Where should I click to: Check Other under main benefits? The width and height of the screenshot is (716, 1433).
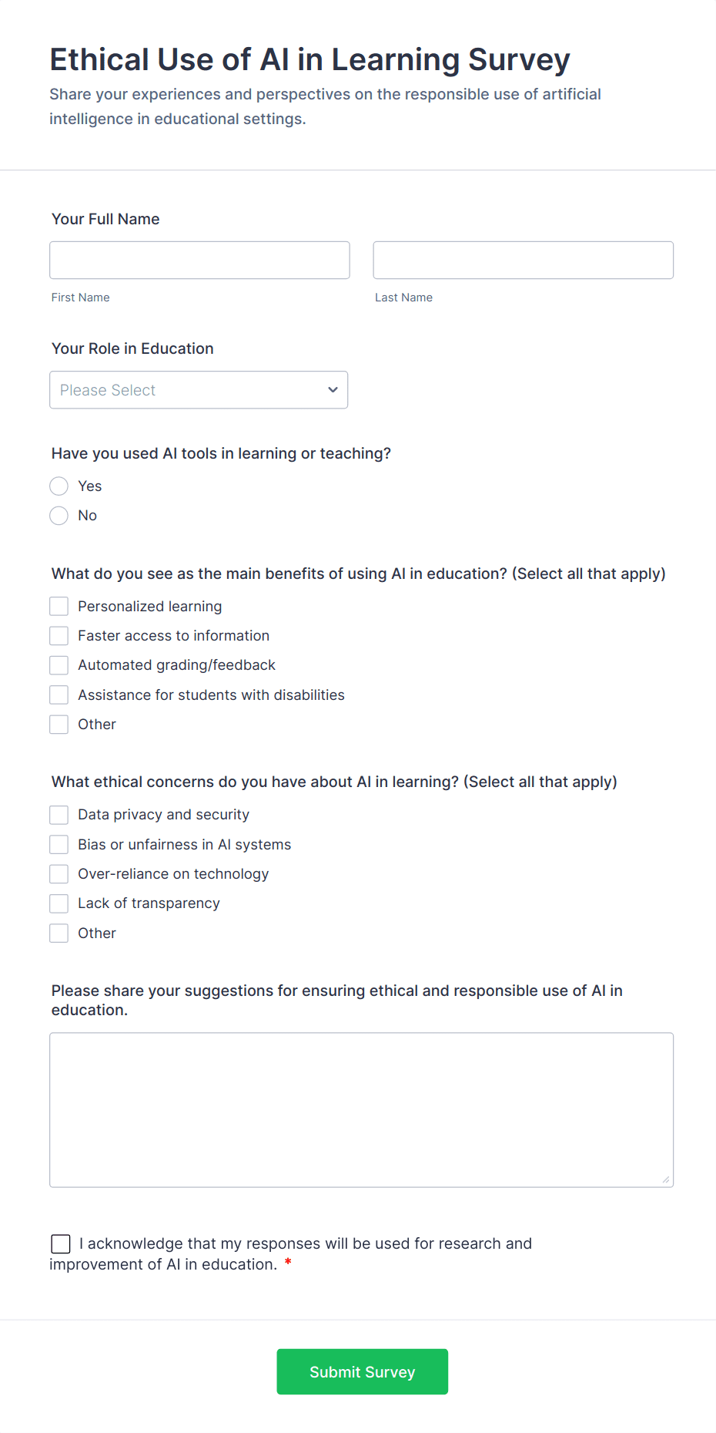[x=59, y=725]
